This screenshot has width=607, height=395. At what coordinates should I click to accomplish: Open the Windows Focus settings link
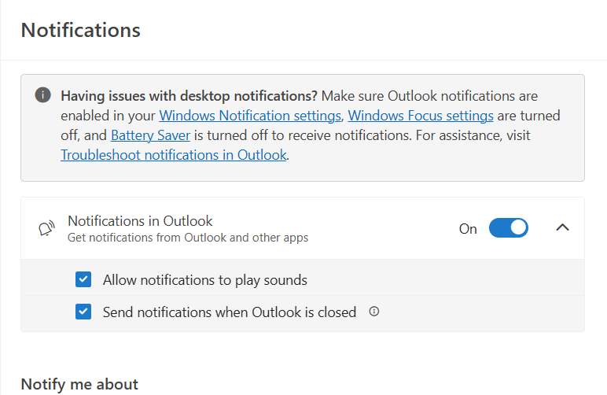(421, 116)
